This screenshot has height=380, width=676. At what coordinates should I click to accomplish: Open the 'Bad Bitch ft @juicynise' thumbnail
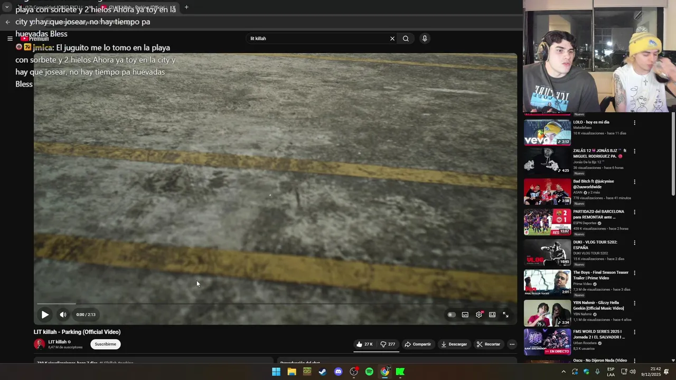[547, 192]
